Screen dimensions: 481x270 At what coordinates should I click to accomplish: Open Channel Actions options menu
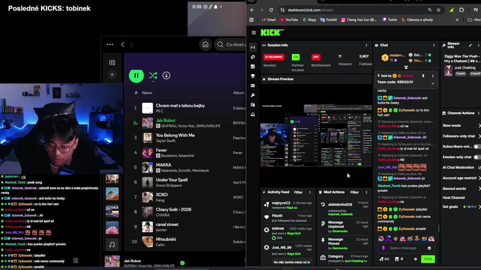click(x=478, y=113)
